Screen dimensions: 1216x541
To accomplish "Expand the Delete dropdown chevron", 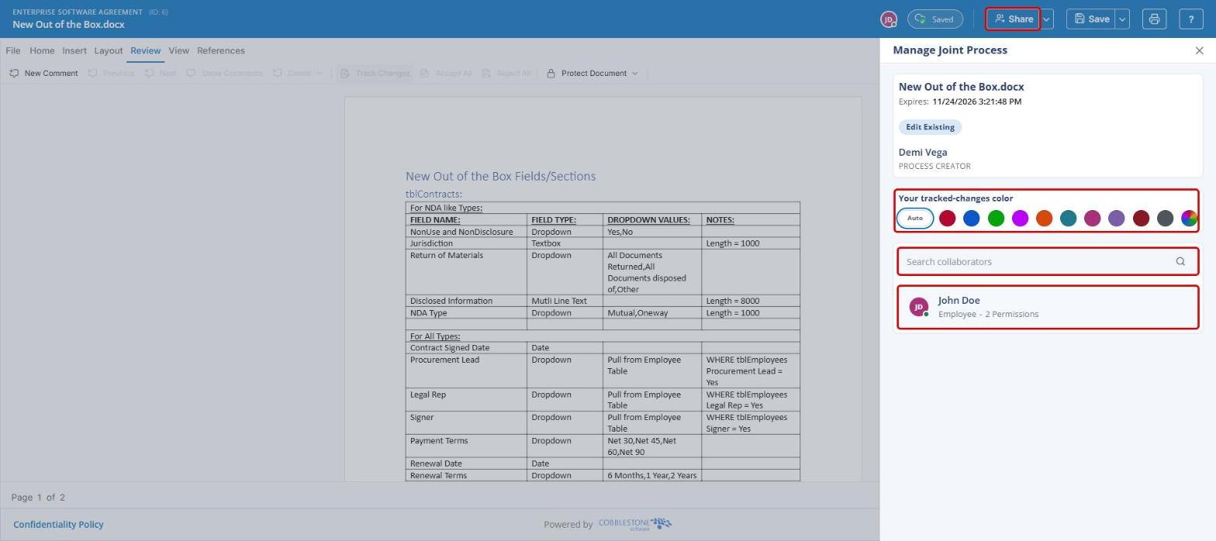I will pos(319,73).
